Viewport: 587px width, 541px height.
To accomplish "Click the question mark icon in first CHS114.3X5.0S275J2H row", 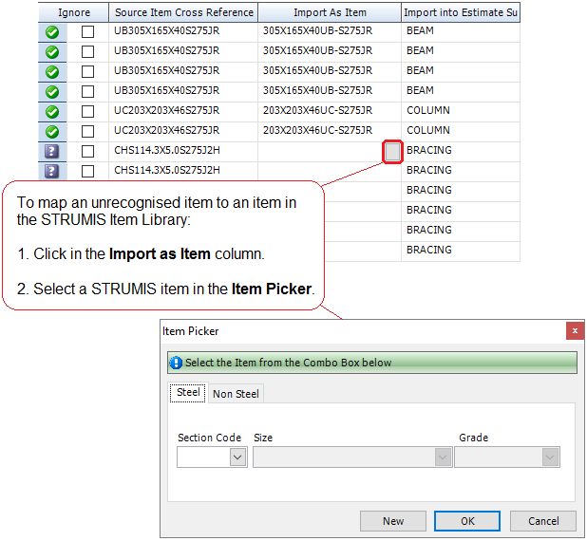I will (x=52, y=151).
